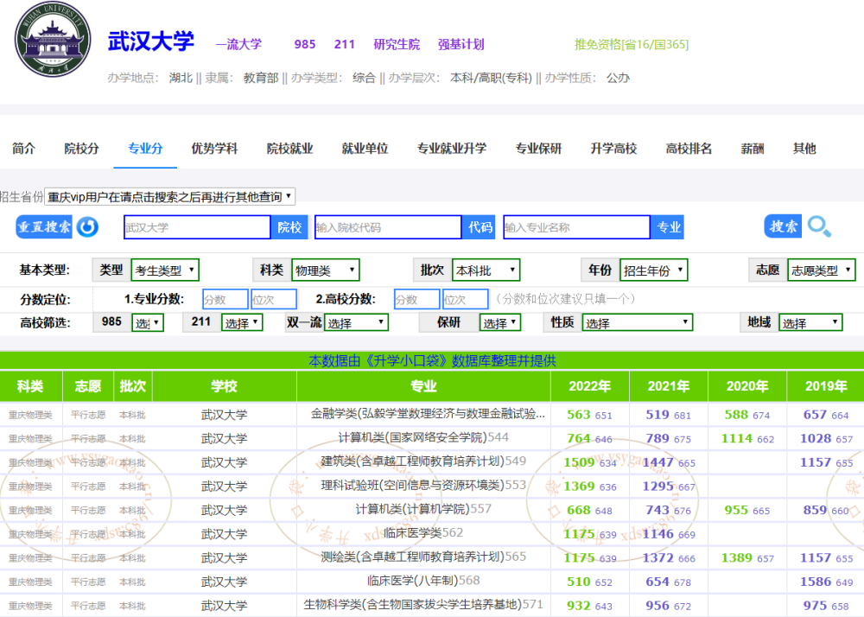Open the 其他 tab
Screen dimensions: 864x617
click(804, 148)
